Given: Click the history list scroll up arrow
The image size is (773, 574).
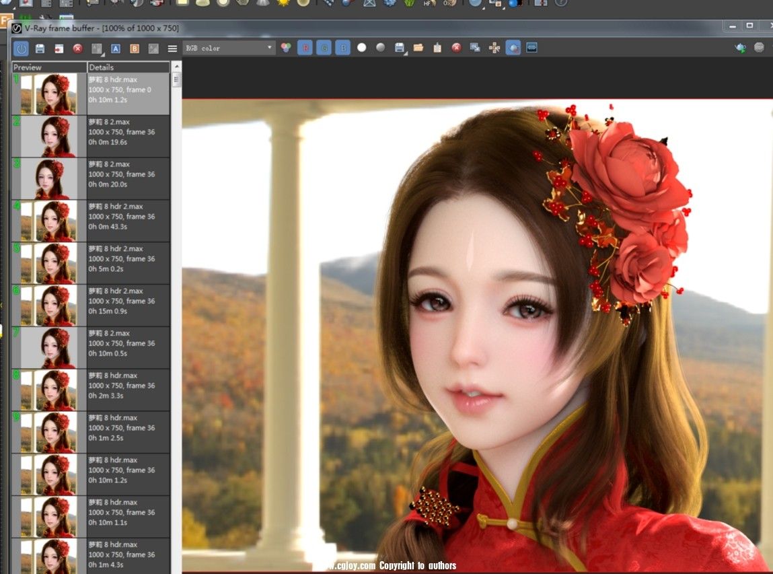Looking at the screenshot, I should point(176,66).
